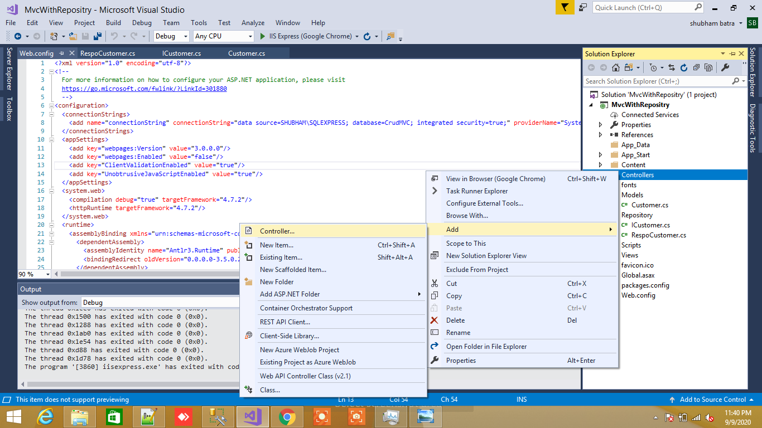
Task: Click Open Folder in File Explorer
Action: (522, 347)
